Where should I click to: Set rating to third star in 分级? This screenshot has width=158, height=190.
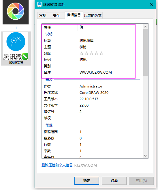point(92,53)
